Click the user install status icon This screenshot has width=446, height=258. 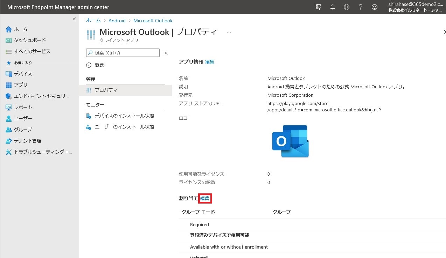tap(89, 127)
